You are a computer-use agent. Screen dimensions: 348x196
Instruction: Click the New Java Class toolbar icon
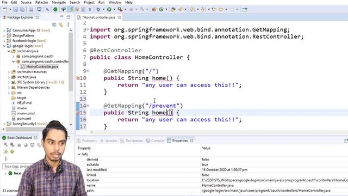161,10
